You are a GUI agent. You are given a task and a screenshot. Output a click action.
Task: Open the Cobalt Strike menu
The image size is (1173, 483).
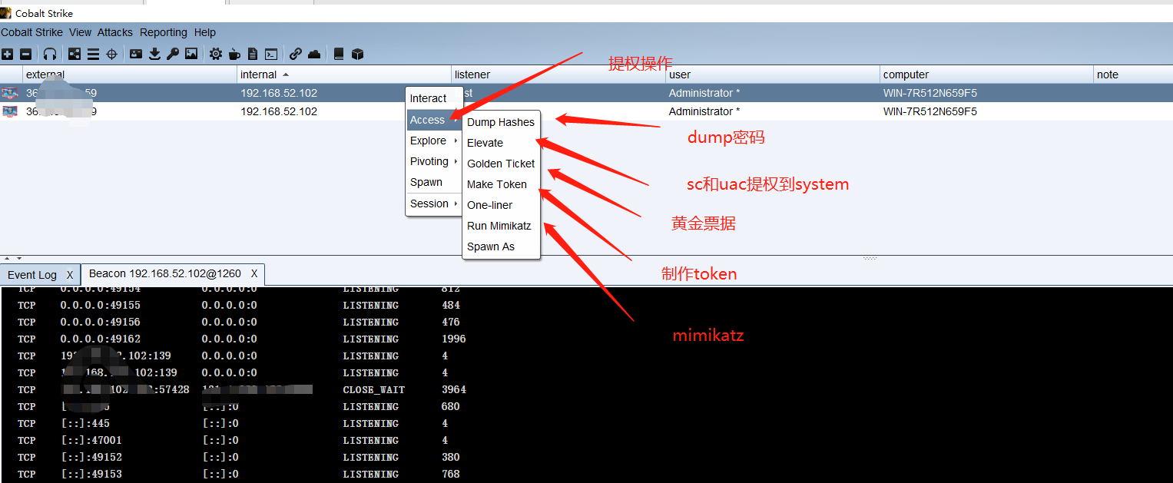click(31, 32)
